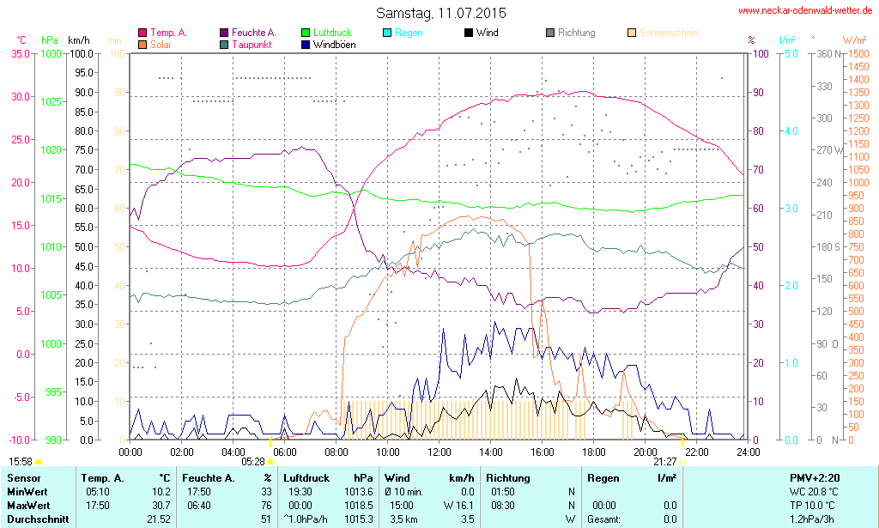Click the purple Feuchte A. legend swatch
Screen dimensions: 879x528
click(x=224, y=33)
